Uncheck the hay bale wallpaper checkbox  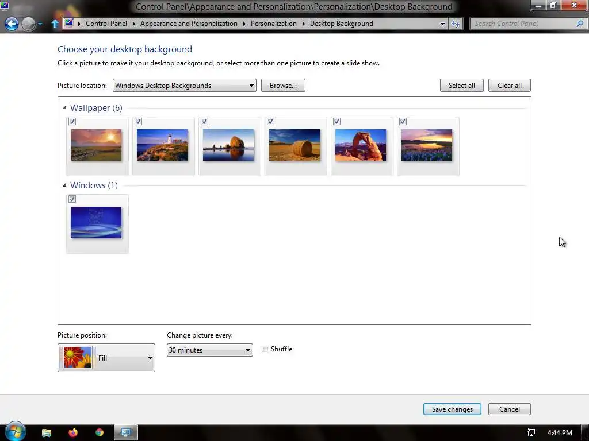270,122
